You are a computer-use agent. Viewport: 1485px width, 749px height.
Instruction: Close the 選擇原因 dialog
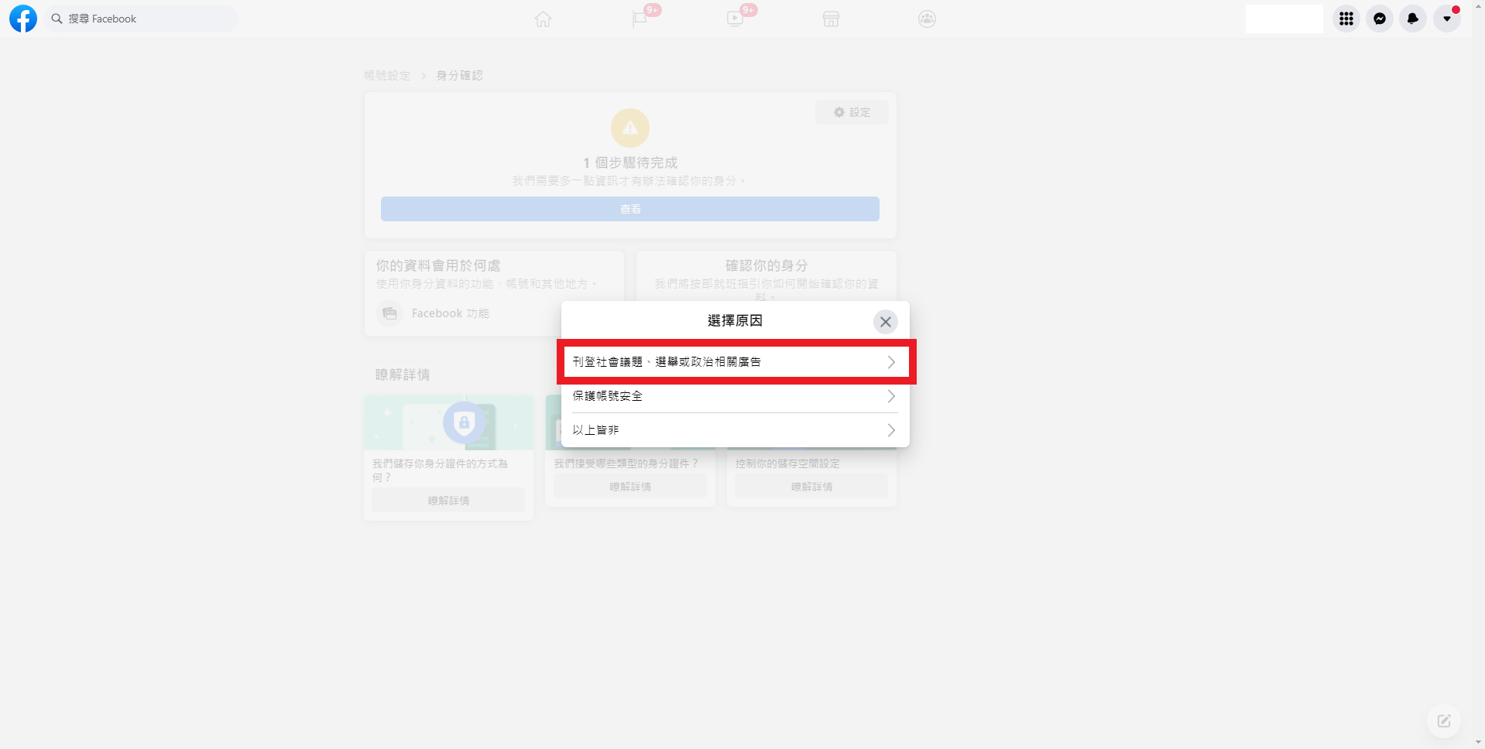(x=886, y=321)
